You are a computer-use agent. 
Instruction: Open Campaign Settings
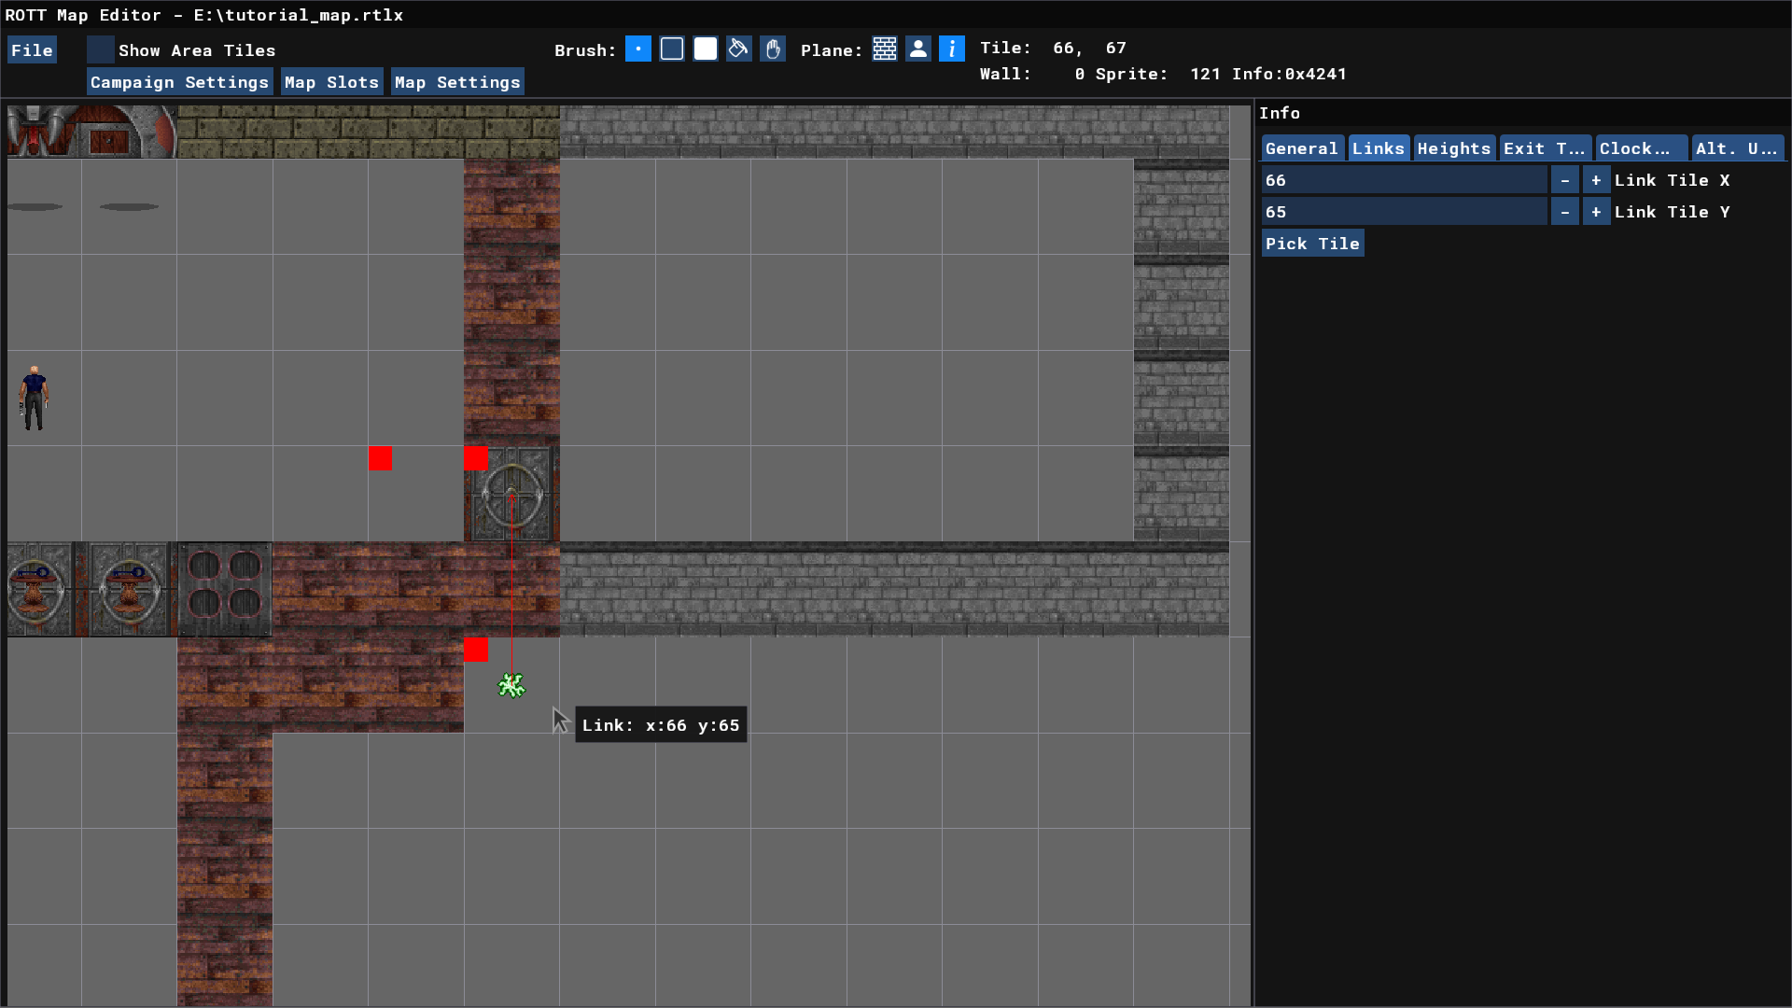(179, 82)
